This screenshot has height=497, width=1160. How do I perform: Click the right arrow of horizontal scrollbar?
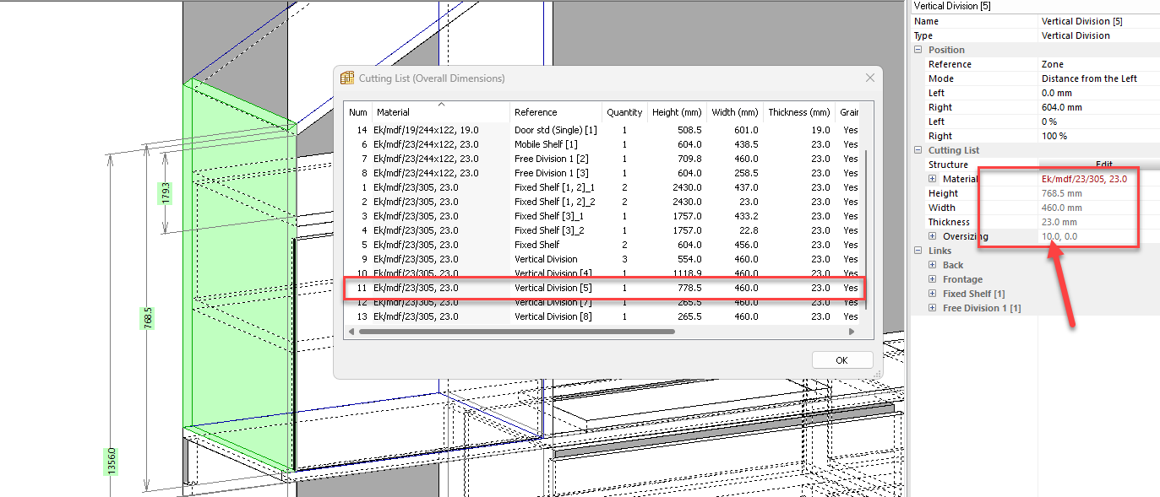[852, 332]
